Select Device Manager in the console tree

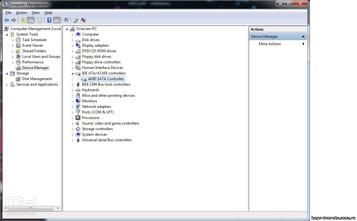(x=35, y=68)
